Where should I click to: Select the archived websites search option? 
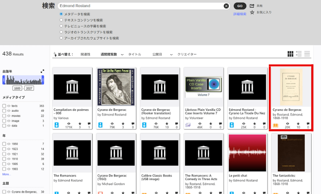pos(61,38)
